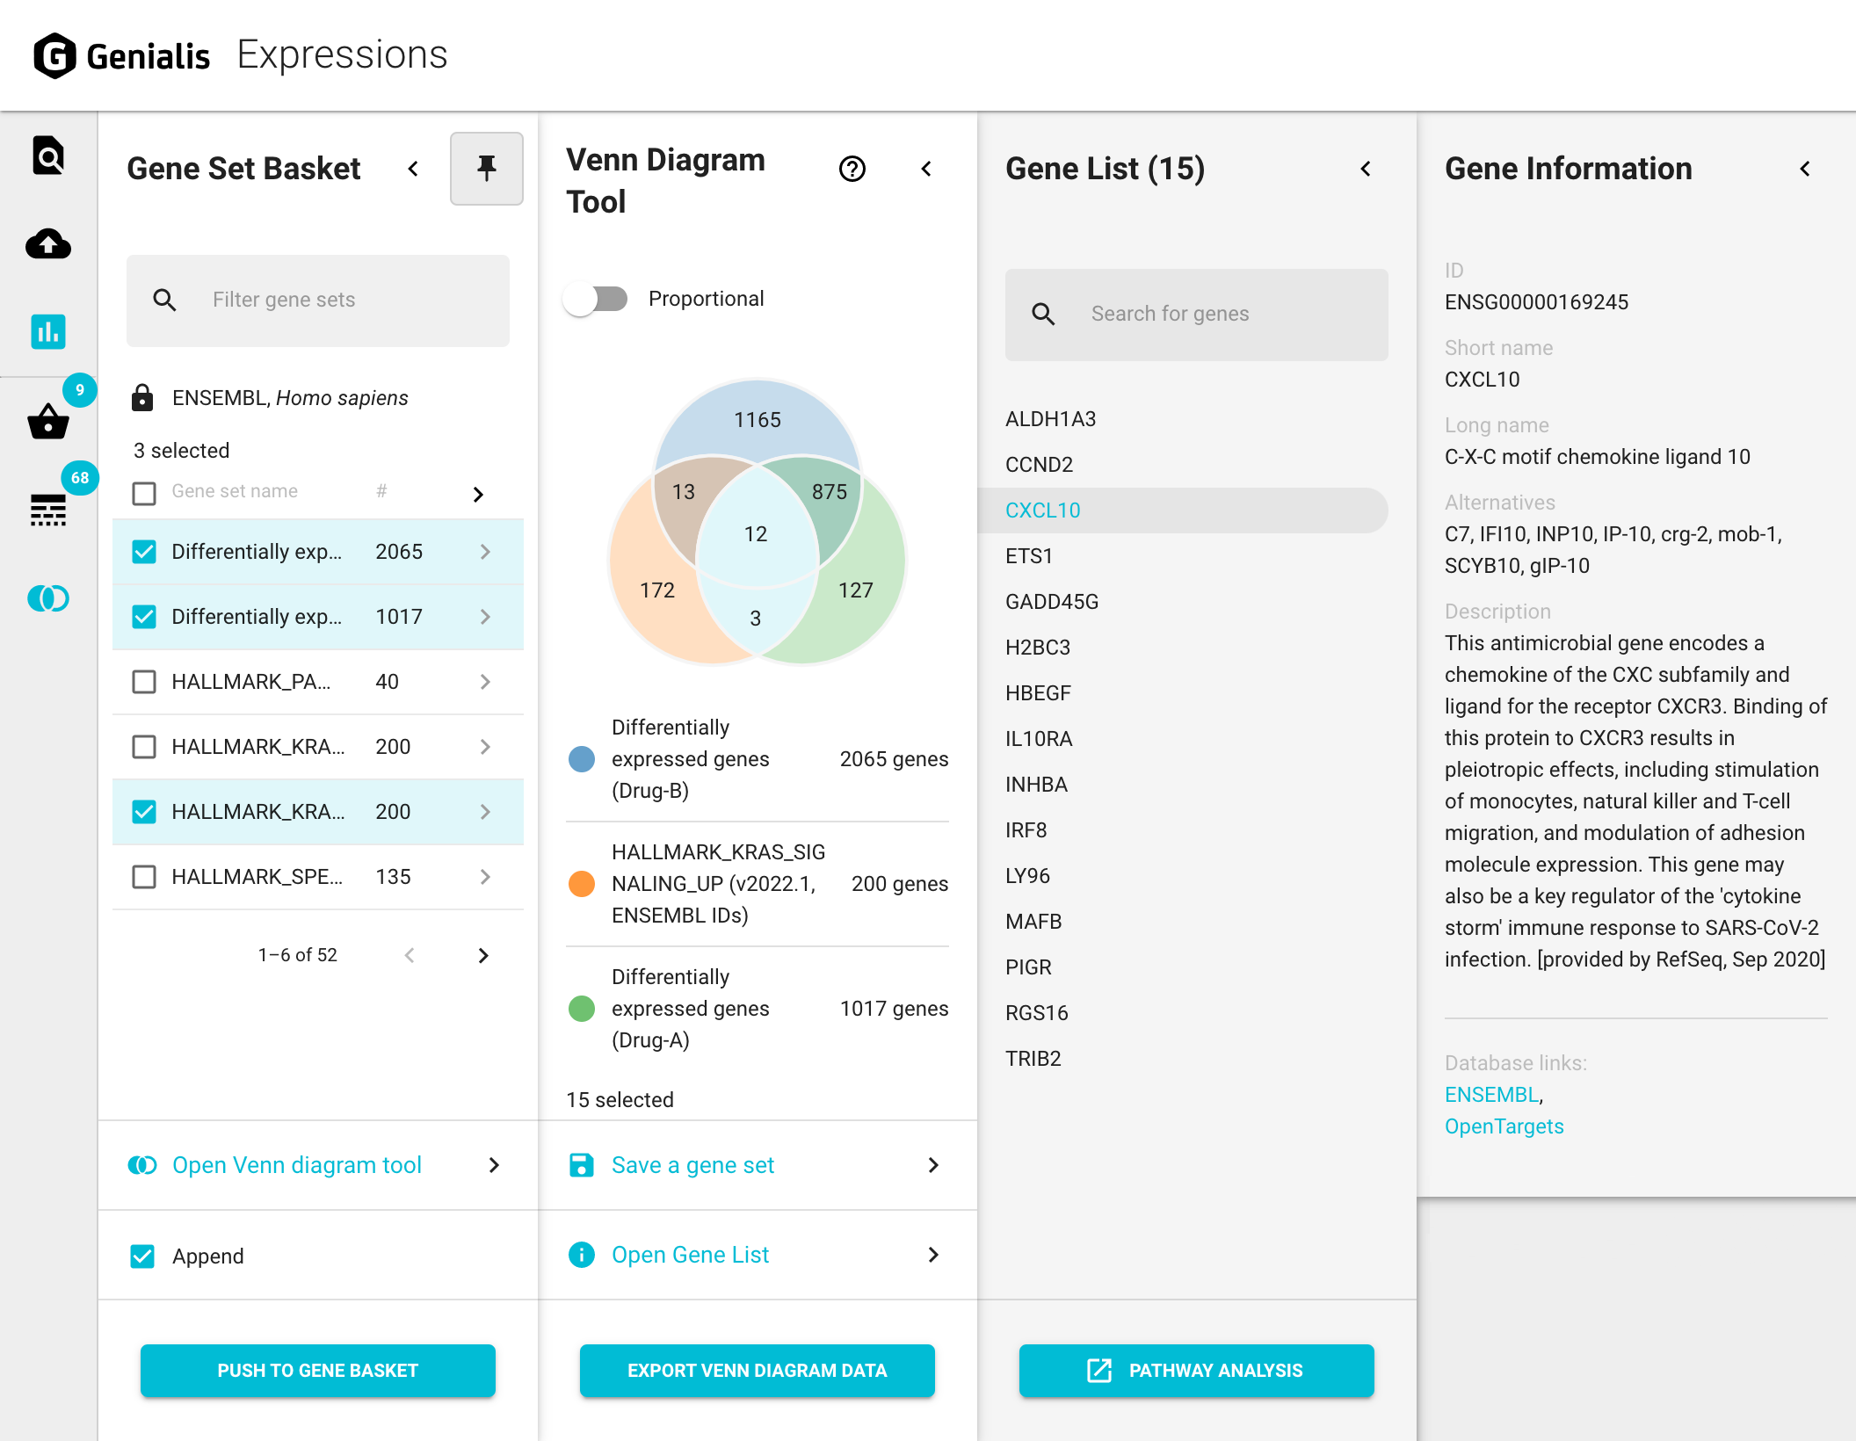Open the OpenTargets database link
The width and height of the screenshot is (1856, 1441).
click(x=1504, y=1126)
